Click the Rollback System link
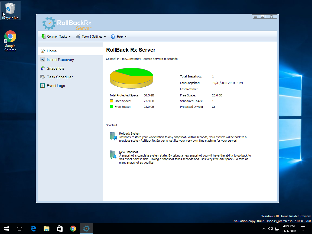 (x=130, y=134)
